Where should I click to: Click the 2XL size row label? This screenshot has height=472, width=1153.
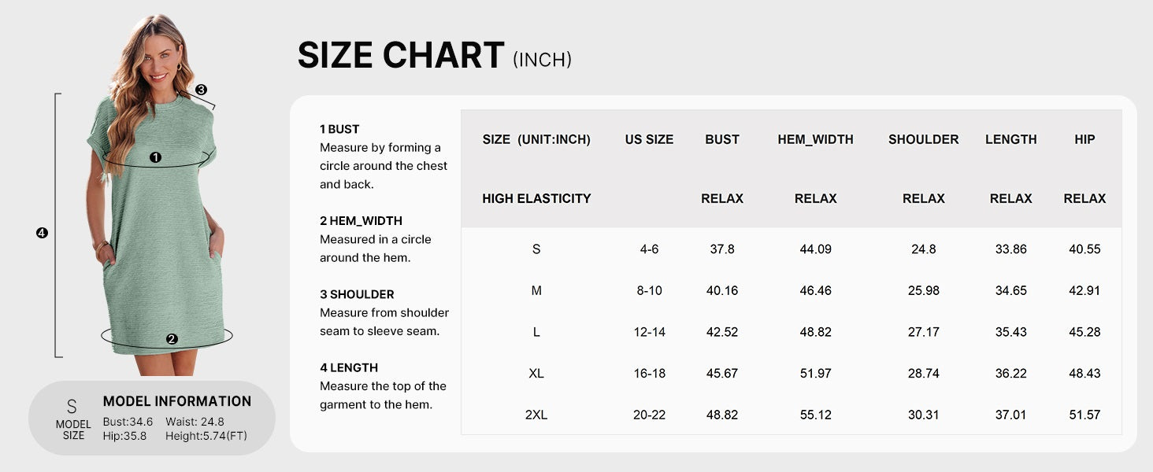coord(536,415)
